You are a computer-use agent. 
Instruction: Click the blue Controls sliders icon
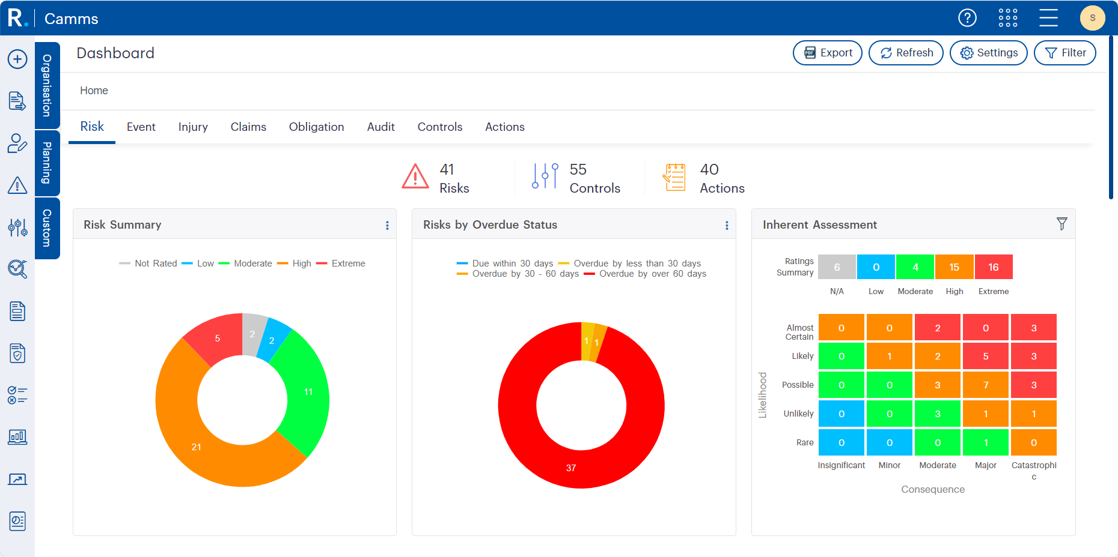pos(545,176)
